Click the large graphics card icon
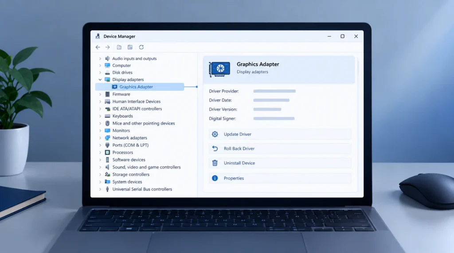The width and height of the screenshot is (454, 253). click(219, 69)
